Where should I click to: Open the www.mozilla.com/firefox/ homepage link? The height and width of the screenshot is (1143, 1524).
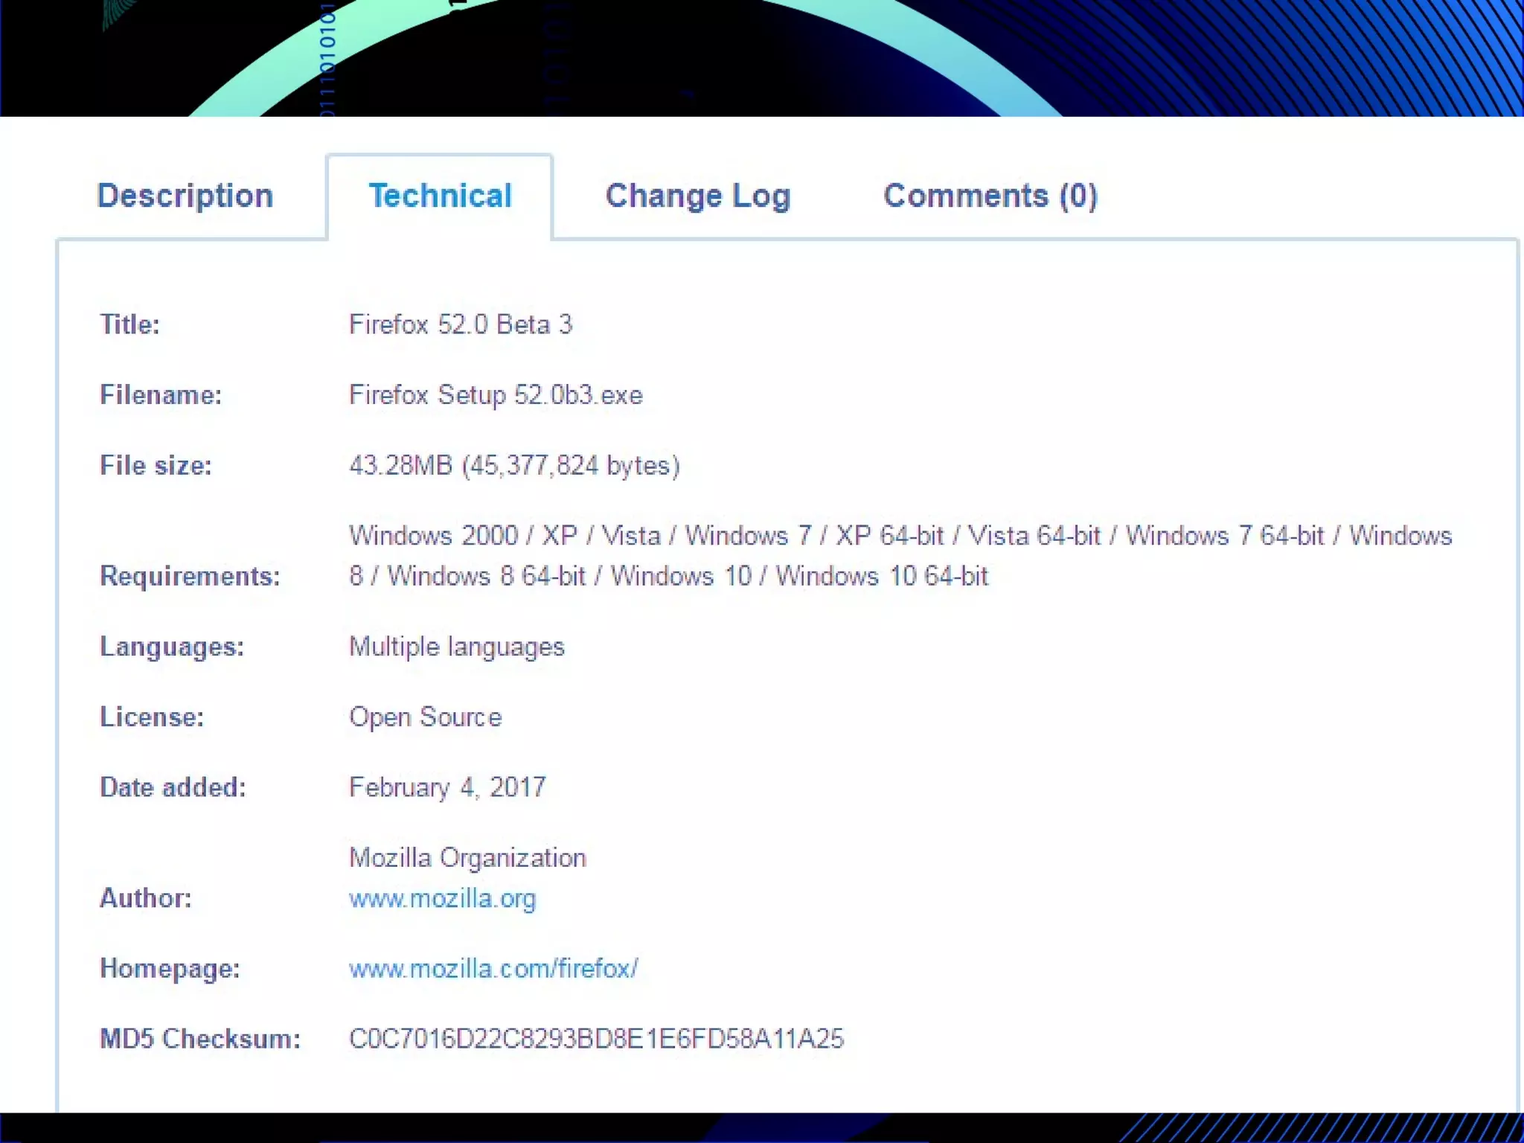493,969
